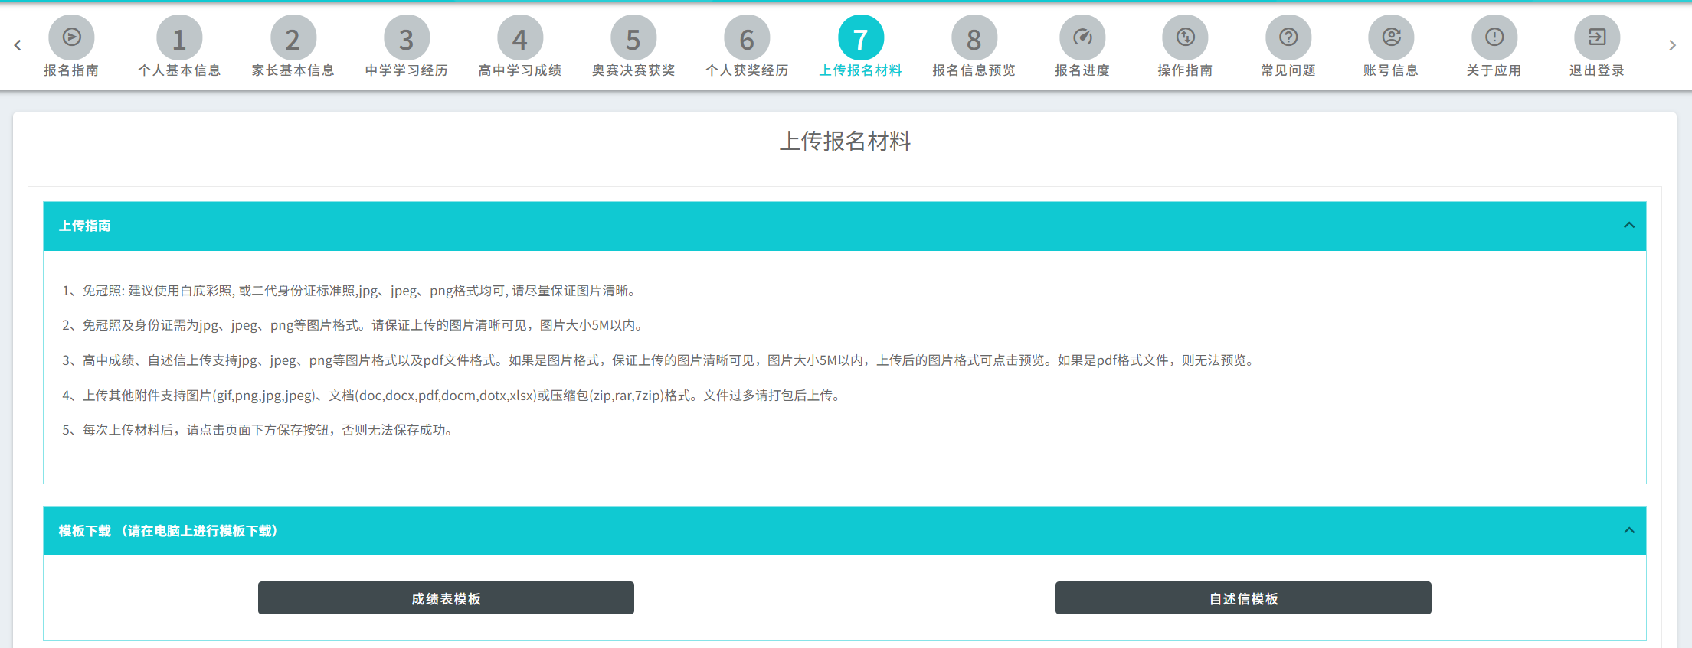Viewport: 1692px width, 648px height.
Task: Open the 操作指南 icon
Action: coord(1185,37)
